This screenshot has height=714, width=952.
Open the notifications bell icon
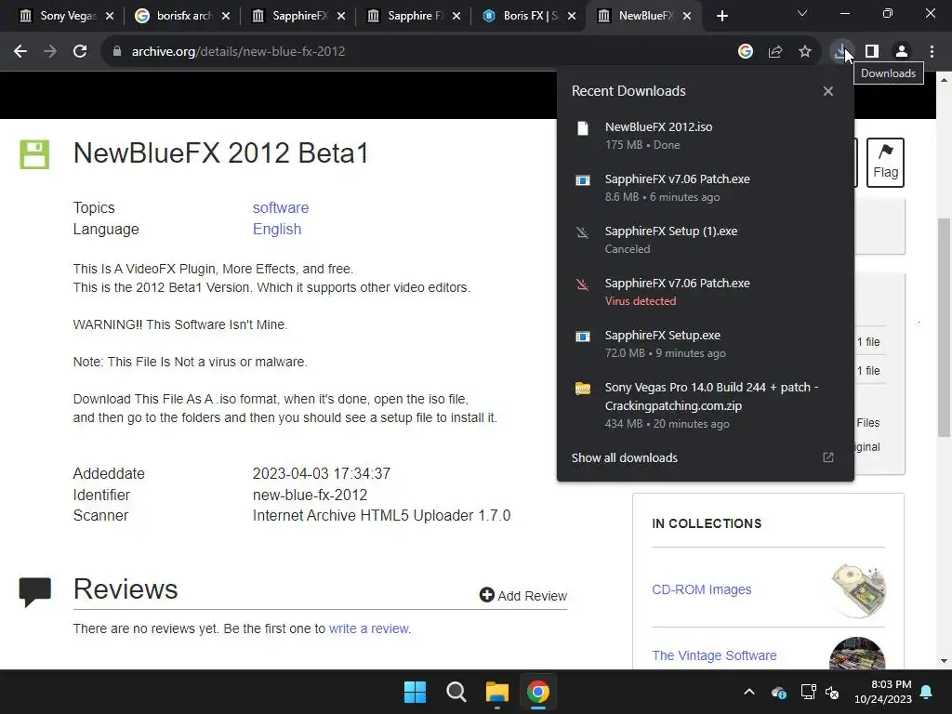point(927,692)
